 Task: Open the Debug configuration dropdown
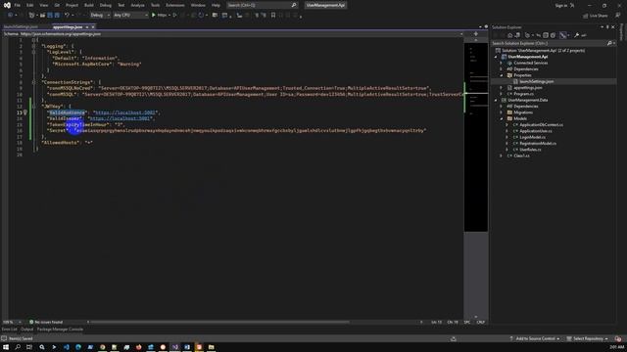pyautogui.click(x=100, y=16)
